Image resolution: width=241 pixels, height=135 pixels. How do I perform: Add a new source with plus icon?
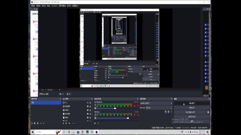(x=63, y=123)
